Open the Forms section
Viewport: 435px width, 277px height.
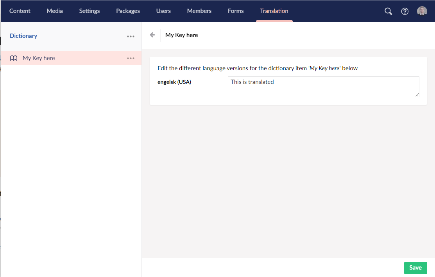coord(235,11)
